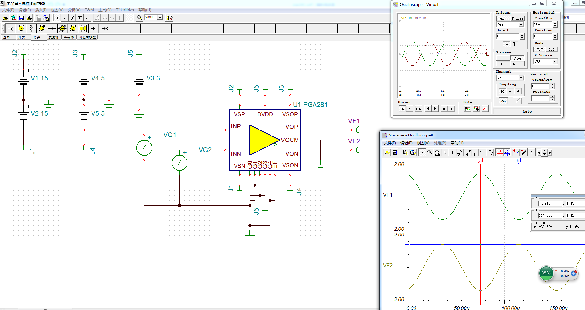Set the horizontal mode to Y/X

point(552,49)
